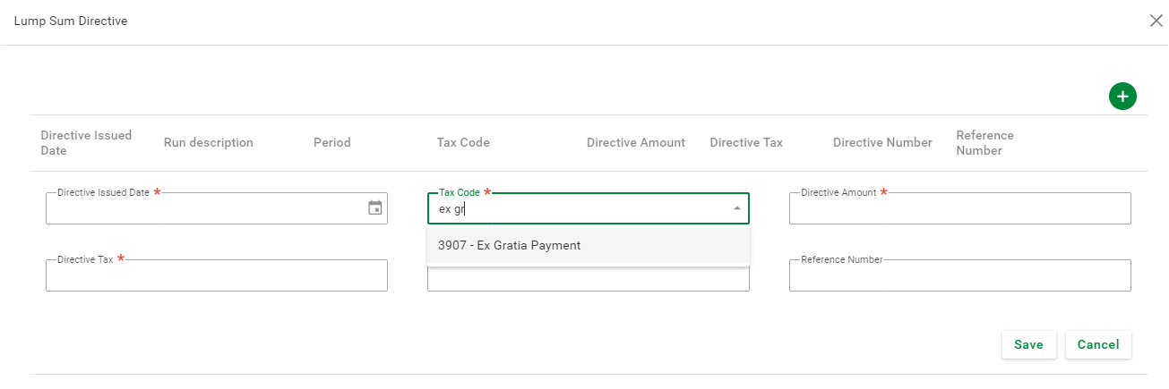
Task: Click the Reference Number input field
Action: (959, 276)
